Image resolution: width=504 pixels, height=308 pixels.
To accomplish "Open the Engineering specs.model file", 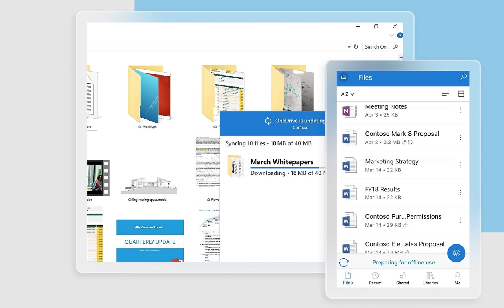I will click(x=149, y=186).
